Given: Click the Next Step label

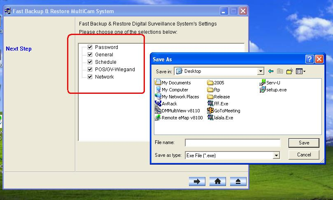Looking at the screenshot, I should click(x=19, y=49).
